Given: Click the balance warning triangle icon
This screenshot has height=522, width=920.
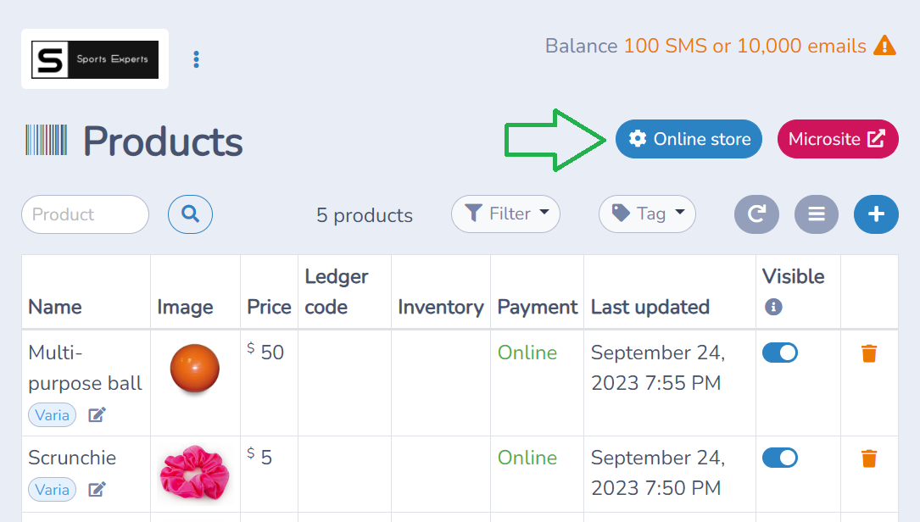Looking at the screenshot, I should 884,46.
